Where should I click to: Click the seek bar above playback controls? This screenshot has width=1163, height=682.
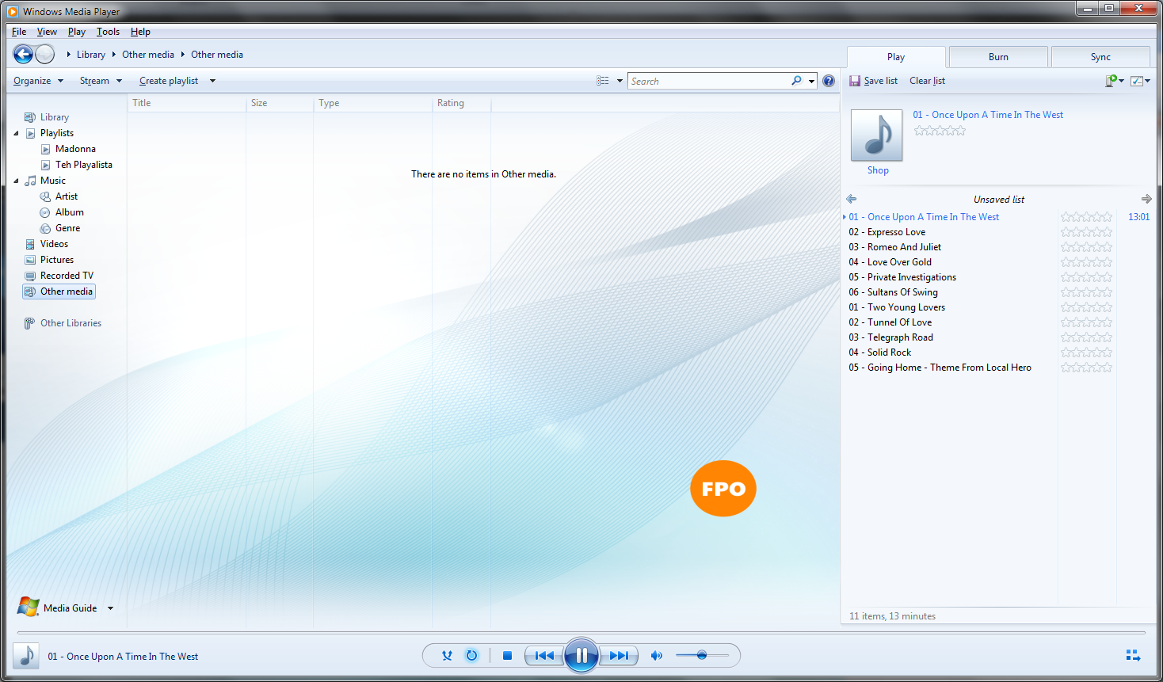581,633
